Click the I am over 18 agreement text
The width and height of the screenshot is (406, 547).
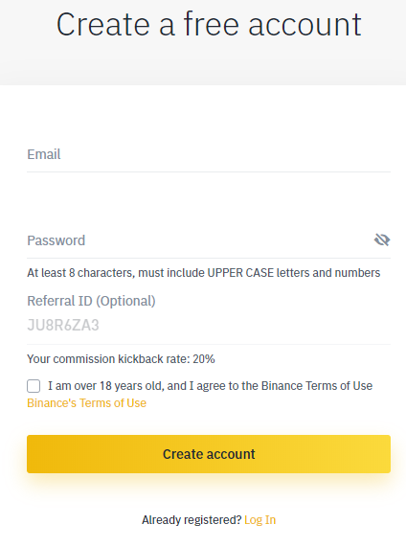pyautogui.click(x=211, y=386)
